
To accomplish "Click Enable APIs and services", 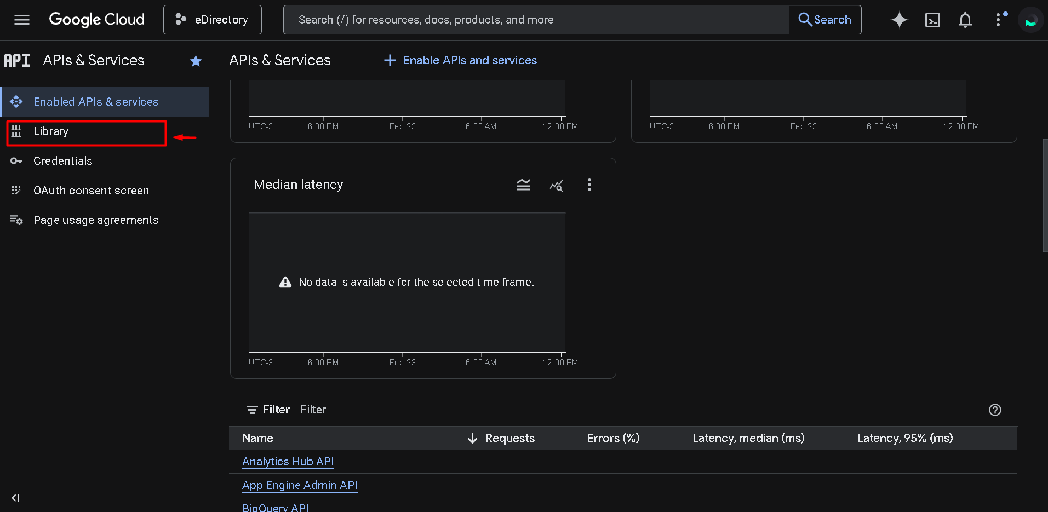I will 460,60.
